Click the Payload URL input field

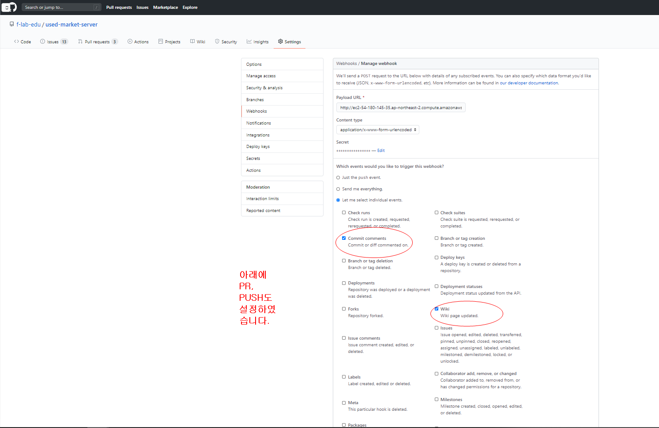click(x=401, y=108)
